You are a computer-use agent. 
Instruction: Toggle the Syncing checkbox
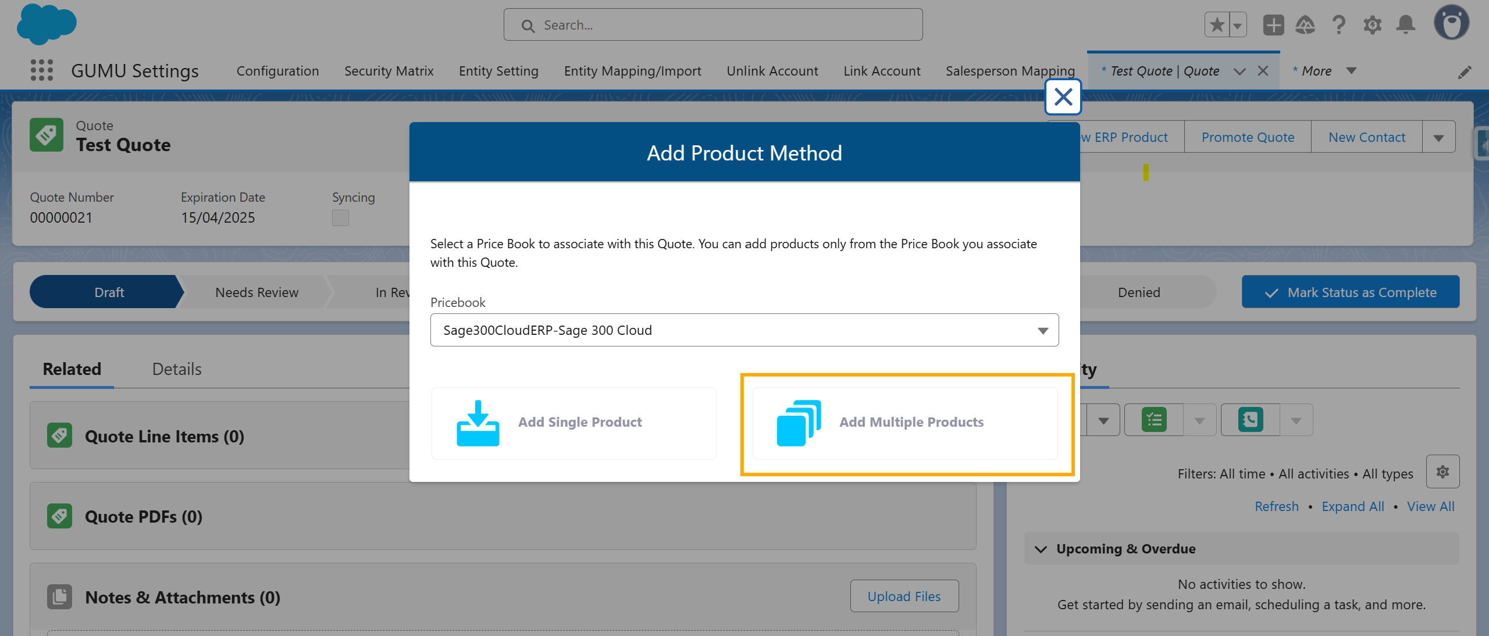coord(340,218)
